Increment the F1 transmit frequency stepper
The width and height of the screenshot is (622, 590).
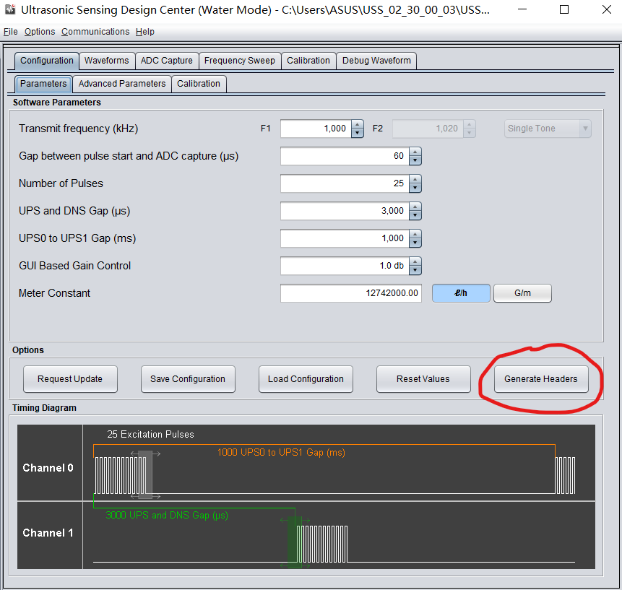[357, 124]
